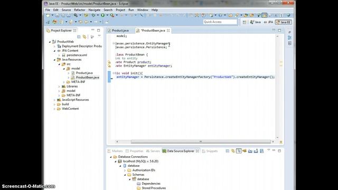Open the Run menu
This screenshot has height=190, width=338.
point(131,10)
